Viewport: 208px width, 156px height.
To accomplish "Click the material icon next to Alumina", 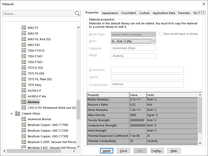I will pos(24,102).
